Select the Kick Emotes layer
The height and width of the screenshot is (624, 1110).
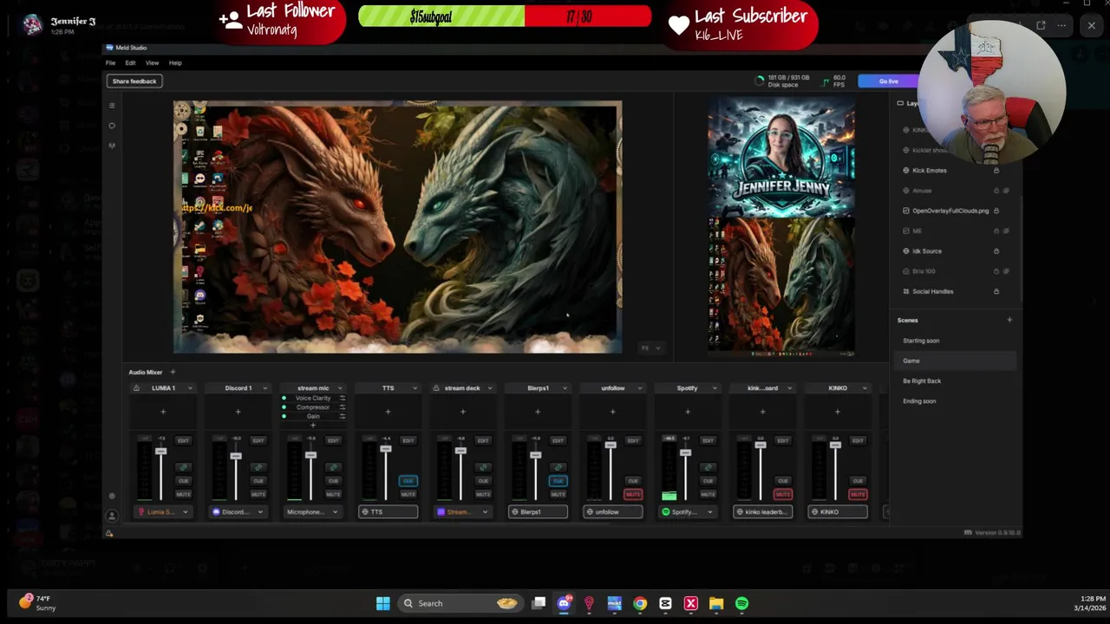(x=929, y=170)
